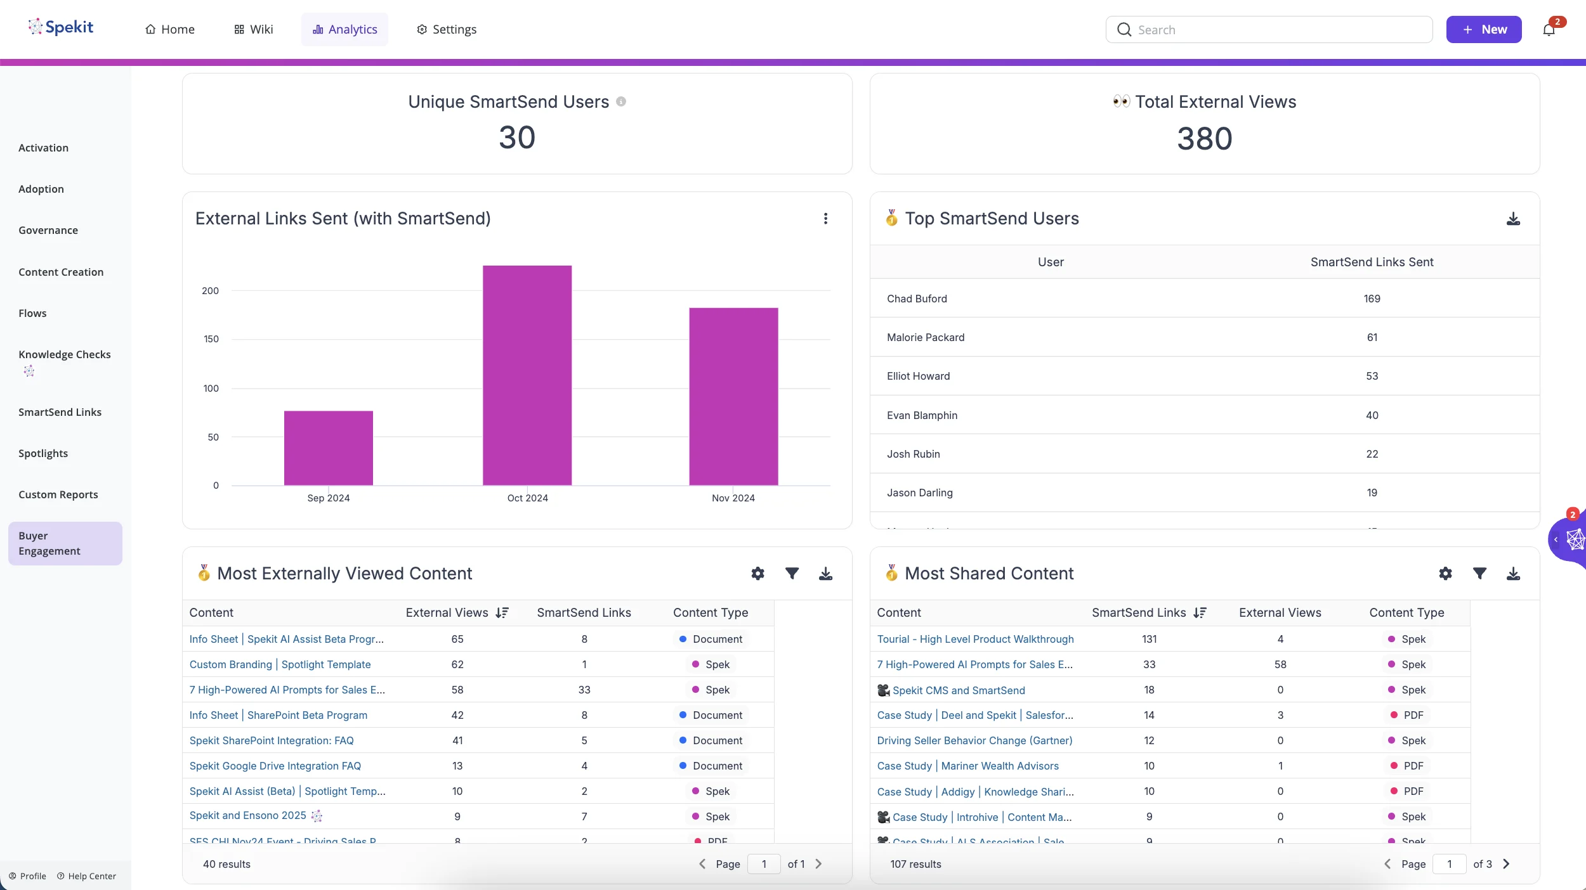Click the Oct 2024 bar in chart

tap(527, 375)
